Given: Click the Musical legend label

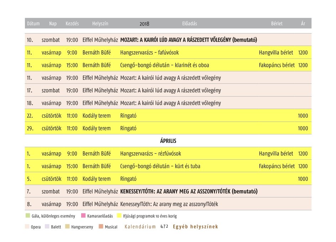Looking at the screenshot, I should point(111,227).
